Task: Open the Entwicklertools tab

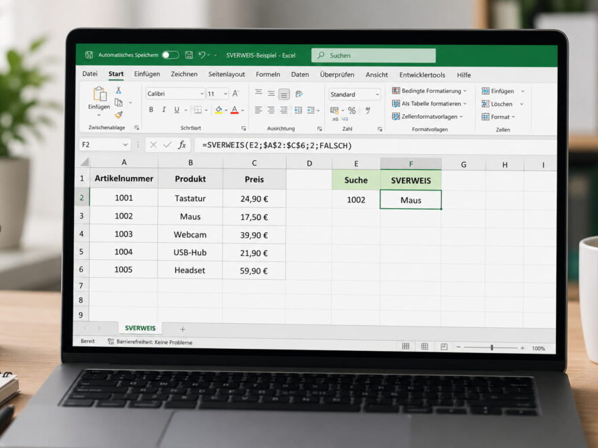Action: pos(422,75)
